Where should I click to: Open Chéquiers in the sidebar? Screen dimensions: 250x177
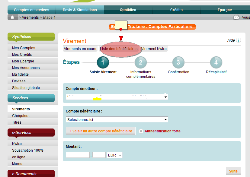point(33,116)
